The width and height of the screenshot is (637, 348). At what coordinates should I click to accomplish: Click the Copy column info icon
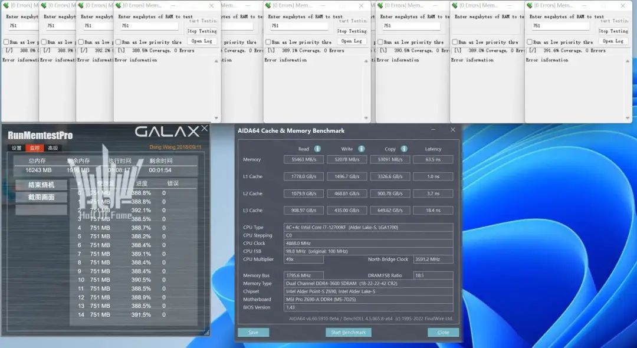(x=404, y=149)
